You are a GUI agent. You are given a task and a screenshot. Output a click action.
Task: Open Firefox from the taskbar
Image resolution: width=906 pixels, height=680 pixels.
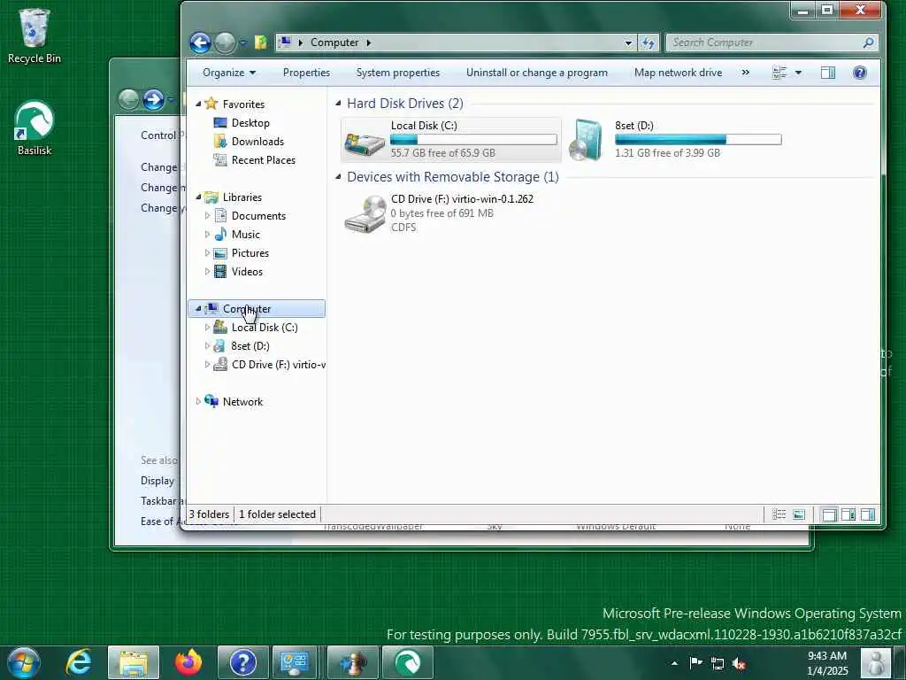(188, 662)
